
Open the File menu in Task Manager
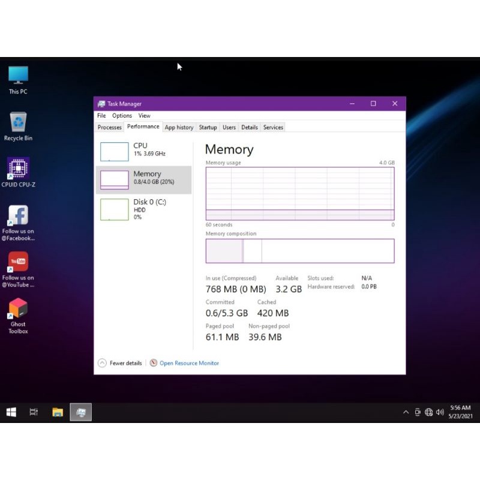(101, 116)
